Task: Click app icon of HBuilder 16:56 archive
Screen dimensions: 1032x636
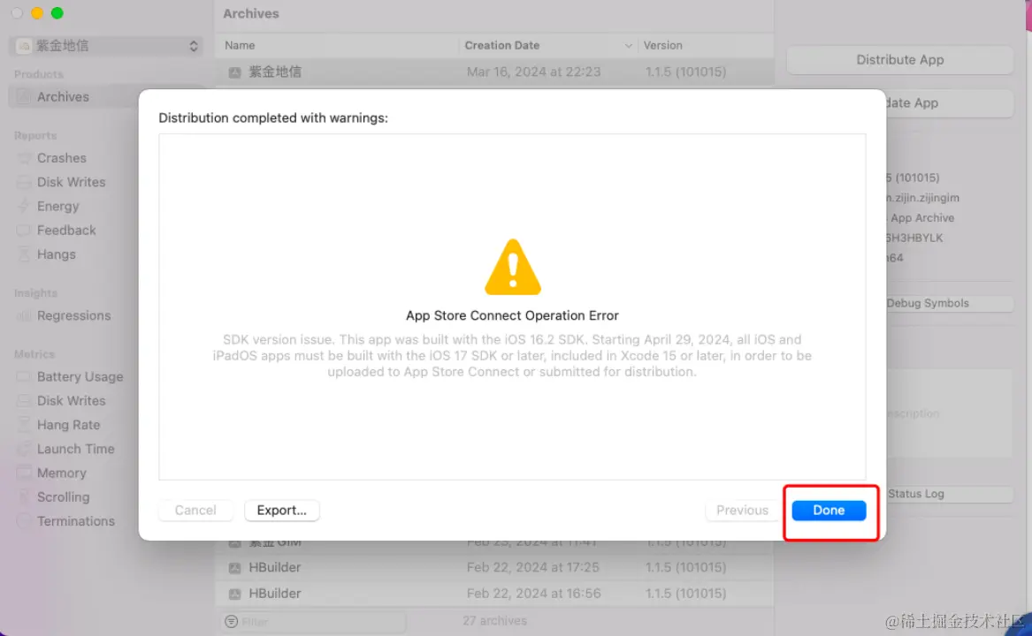Action: 234,594
